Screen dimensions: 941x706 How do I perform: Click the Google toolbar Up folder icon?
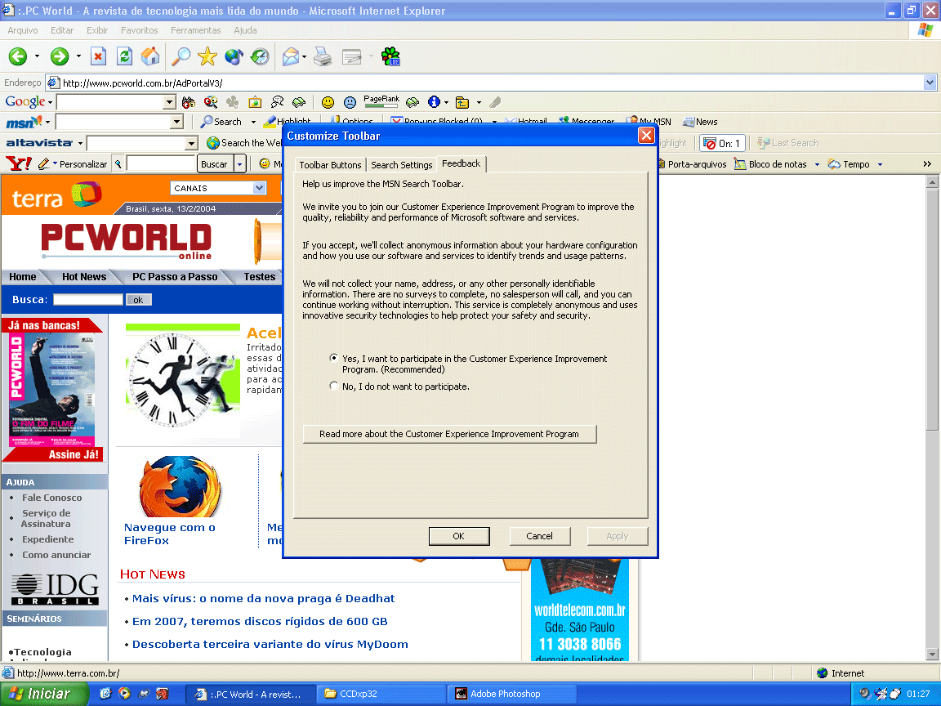pyautogui.click(x=462, y=103)
